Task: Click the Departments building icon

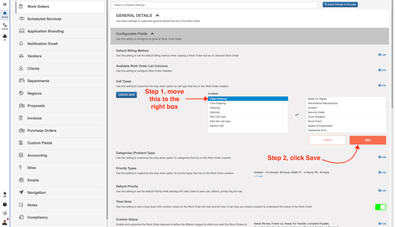Action: point(22,81)
